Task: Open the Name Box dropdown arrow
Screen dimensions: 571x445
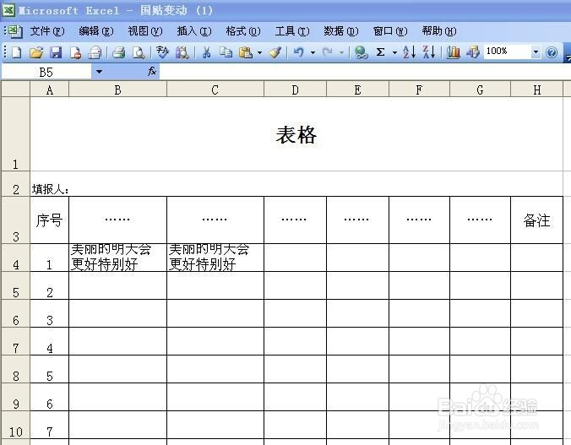Action: coord(99,72)
